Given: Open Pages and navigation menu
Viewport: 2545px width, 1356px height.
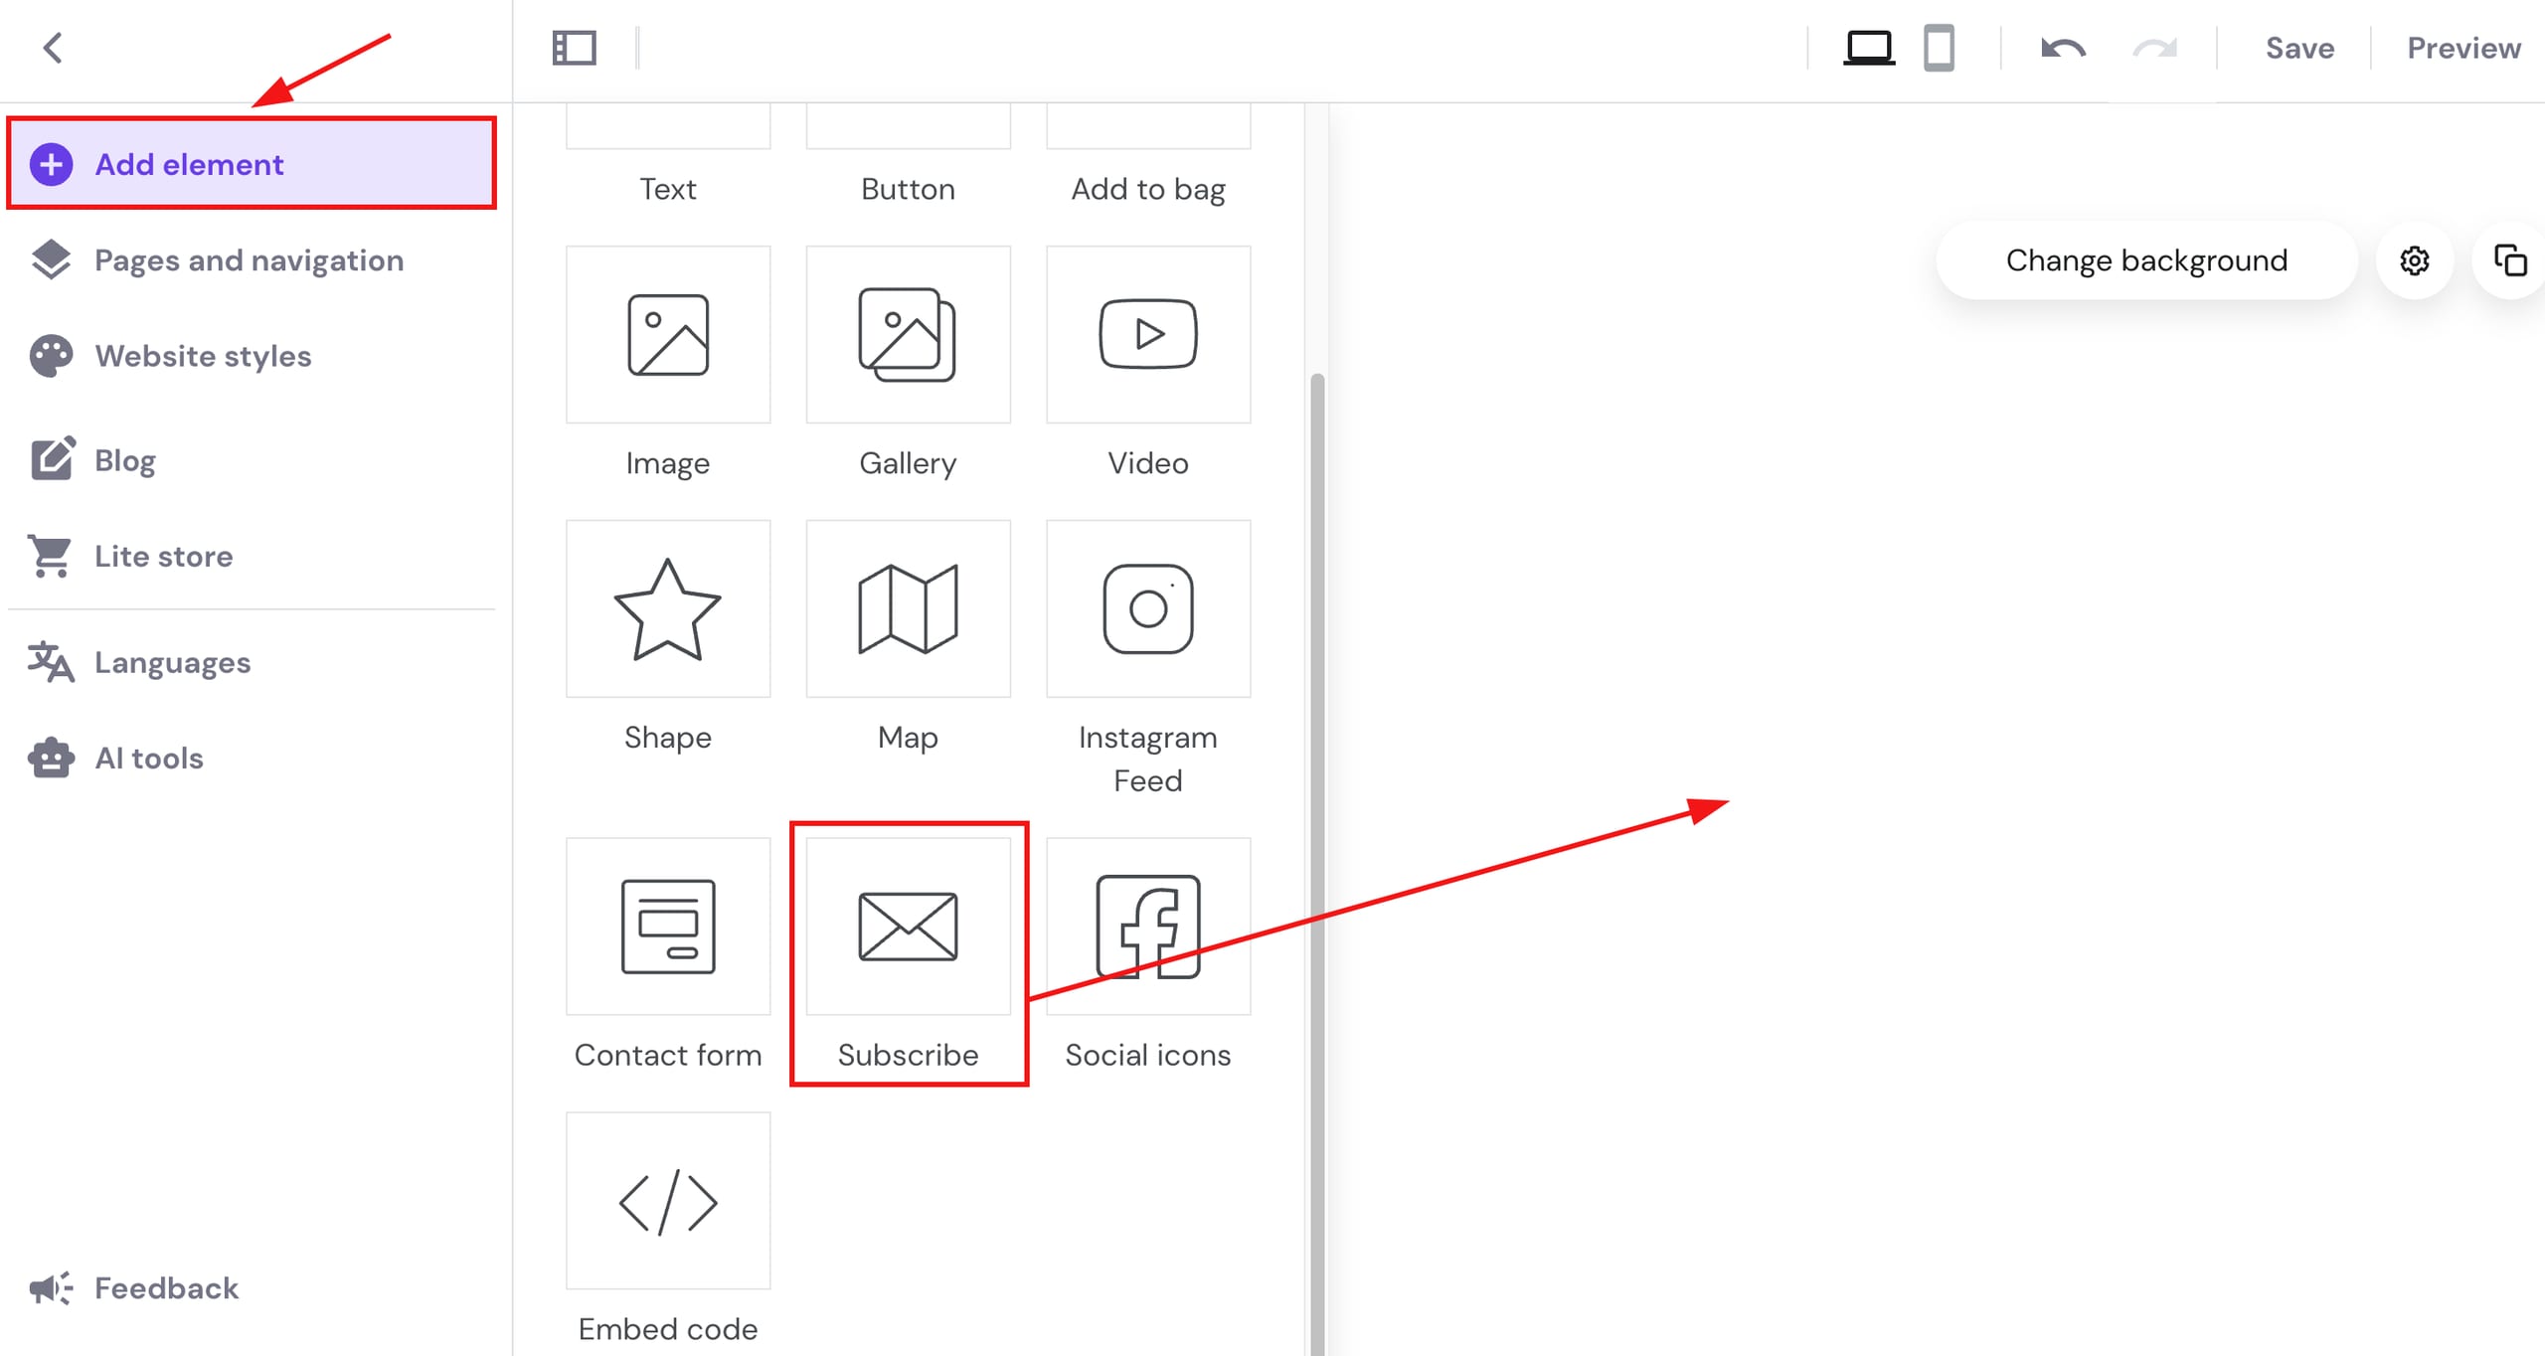Looking at the screenshot, I should pyautogui.click(x=249, y=260).
